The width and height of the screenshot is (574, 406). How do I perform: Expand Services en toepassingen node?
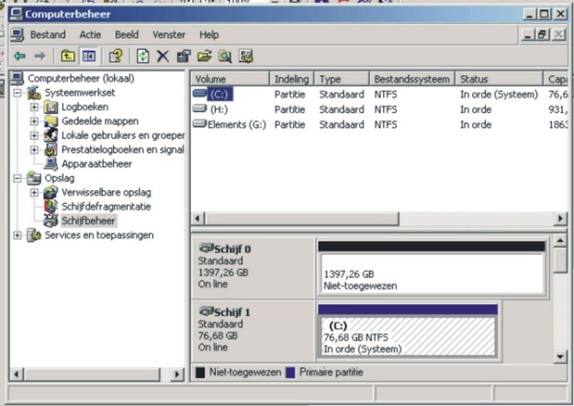click(x=17, y=235)
